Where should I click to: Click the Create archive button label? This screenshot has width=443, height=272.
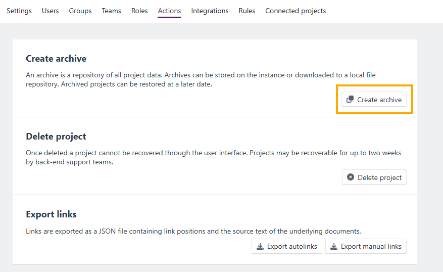click(379, 100)
